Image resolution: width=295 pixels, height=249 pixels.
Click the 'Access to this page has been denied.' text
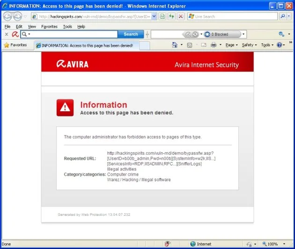point(126,113)
